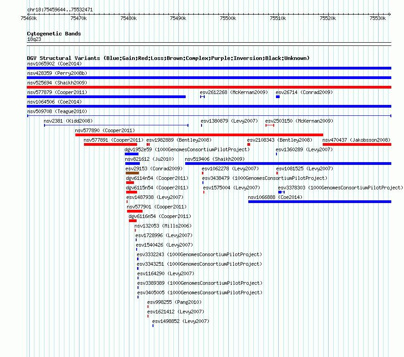Click the red bar under esv2503150

point(270,125)
